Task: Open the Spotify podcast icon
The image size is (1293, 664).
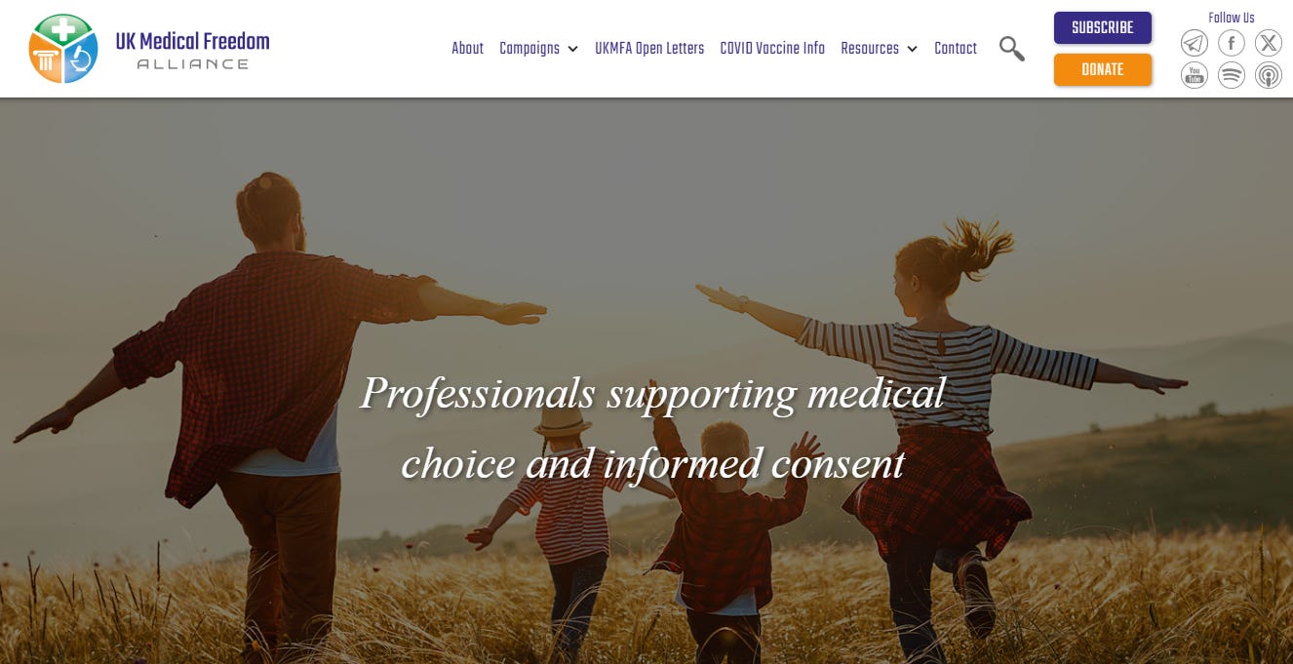Action: click(1232, 75)
